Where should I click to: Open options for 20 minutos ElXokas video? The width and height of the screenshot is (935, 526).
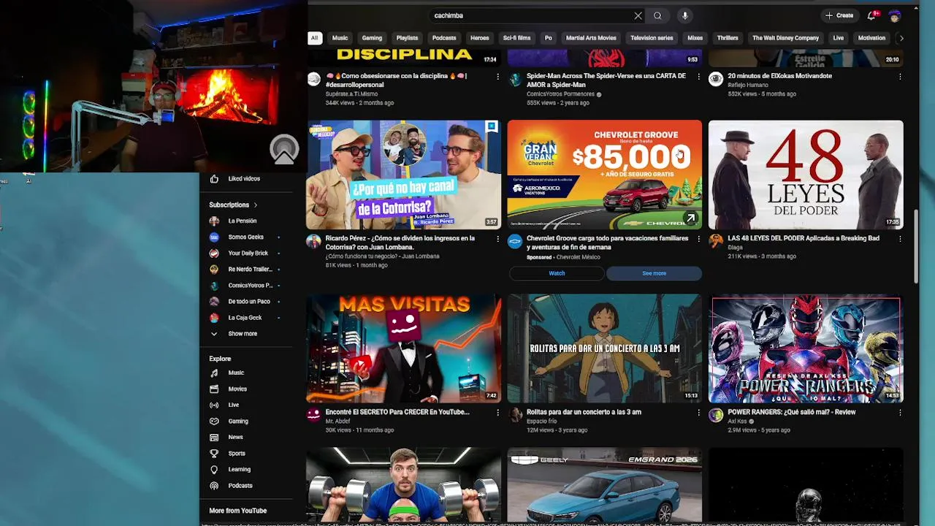click(899, 77)
